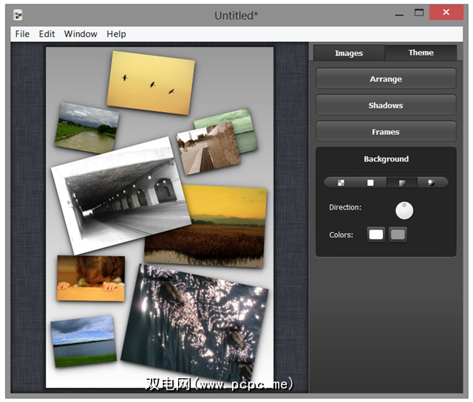Pick the linear gradient background type
The image size is (473, 402).
click(x=402, y=182)
